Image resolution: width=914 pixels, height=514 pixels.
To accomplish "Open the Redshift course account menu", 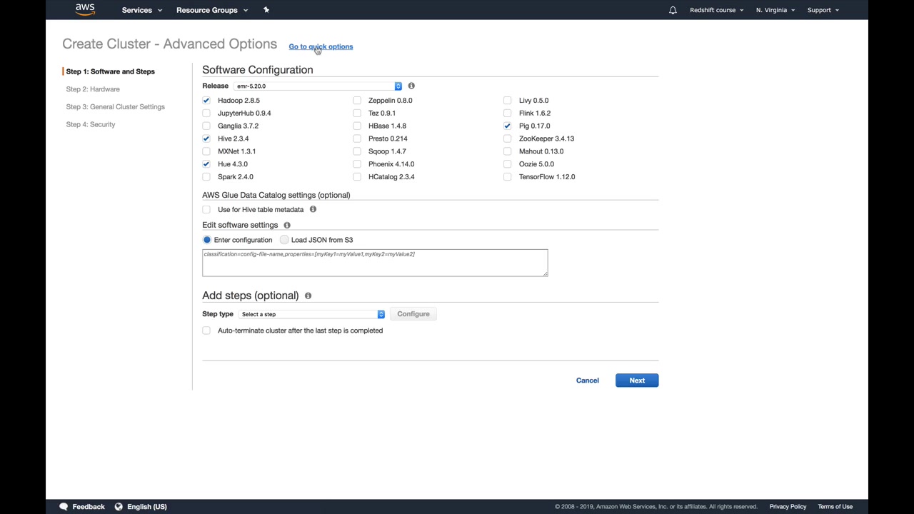I will (716, 10).
